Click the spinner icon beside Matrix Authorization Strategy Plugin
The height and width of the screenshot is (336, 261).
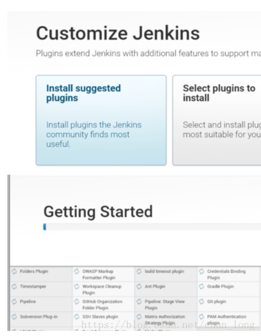tap(139, 316)
